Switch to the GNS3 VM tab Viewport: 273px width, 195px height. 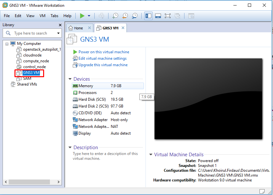pyautogui.click(x=110, y=28)
